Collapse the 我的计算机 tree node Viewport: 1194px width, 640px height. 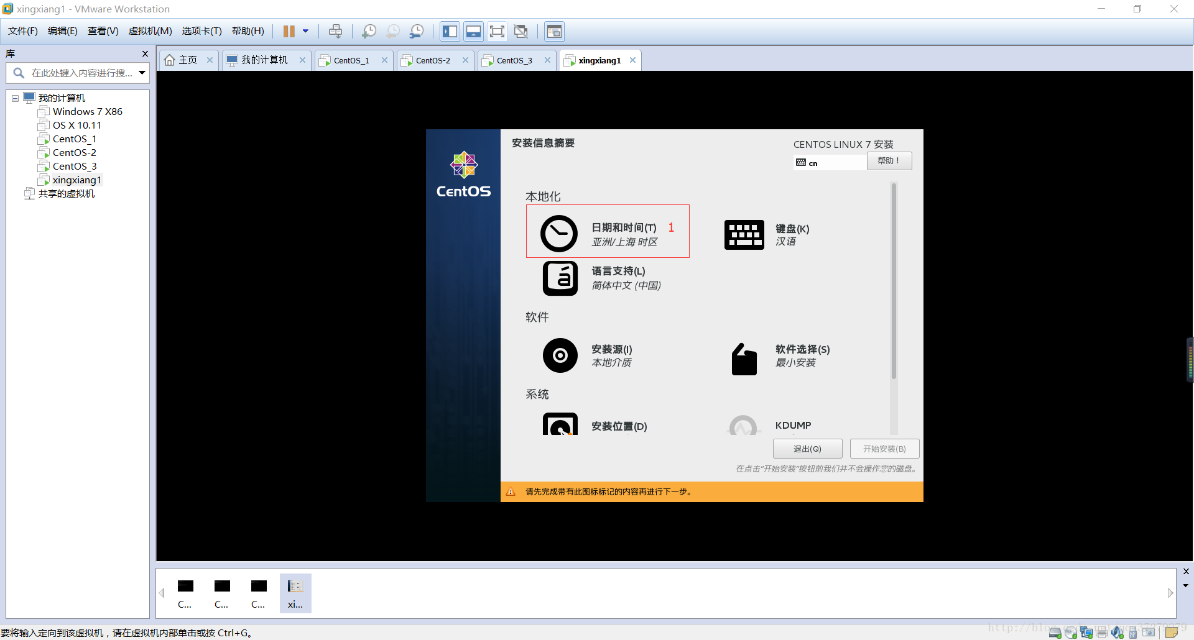pyautogui.click(x=15, y=98)
